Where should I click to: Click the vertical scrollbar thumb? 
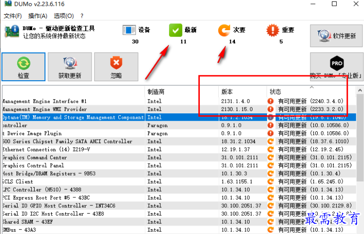360,138
